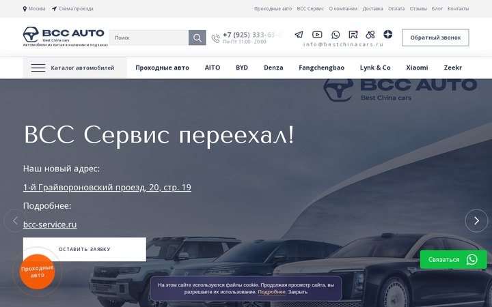Open the 1-й Грайвороновский проезд address link
This screenshot has height=307, width=492.
pos(107,188)
